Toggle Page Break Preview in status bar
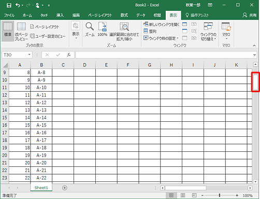The image size is (260, 199). (x=194, y=195)
